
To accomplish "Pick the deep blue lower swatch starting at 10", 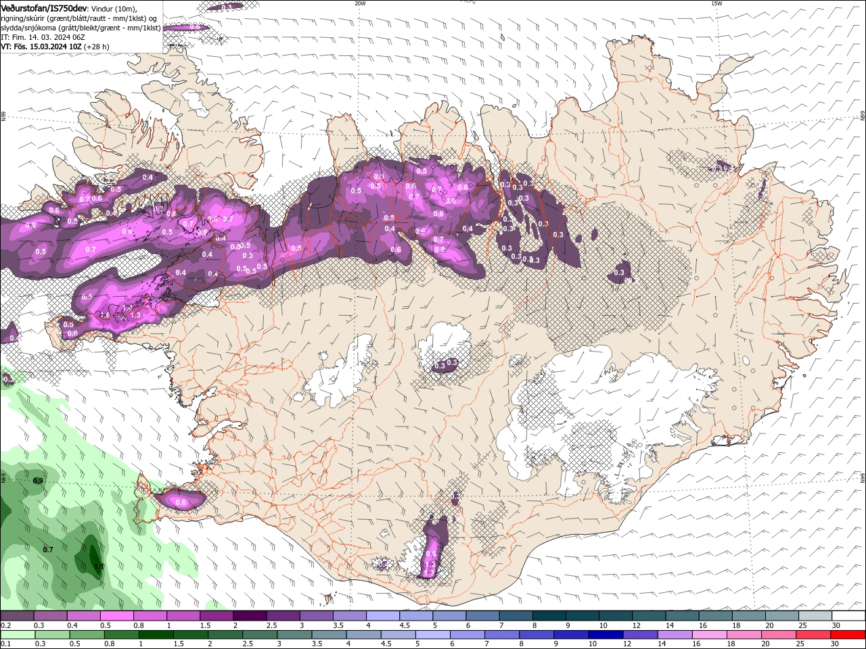I will pos(607,635).
